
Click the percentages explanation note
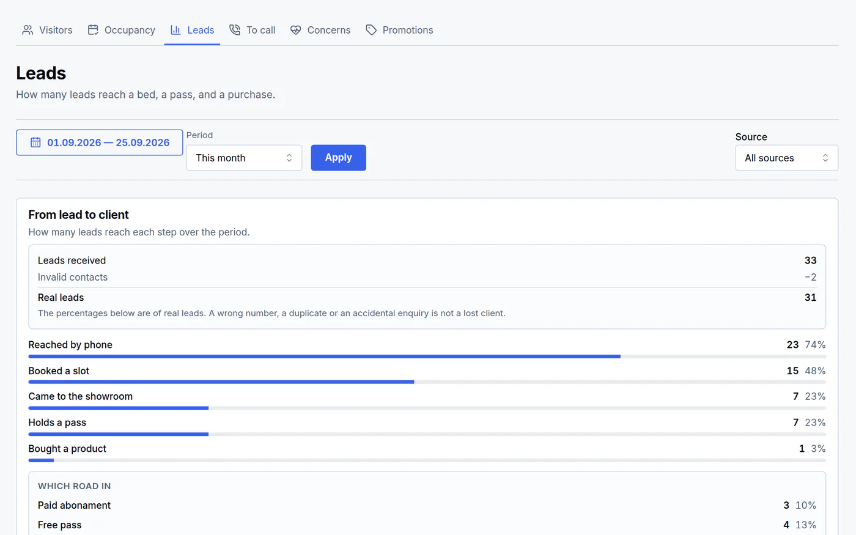point(271,314)
